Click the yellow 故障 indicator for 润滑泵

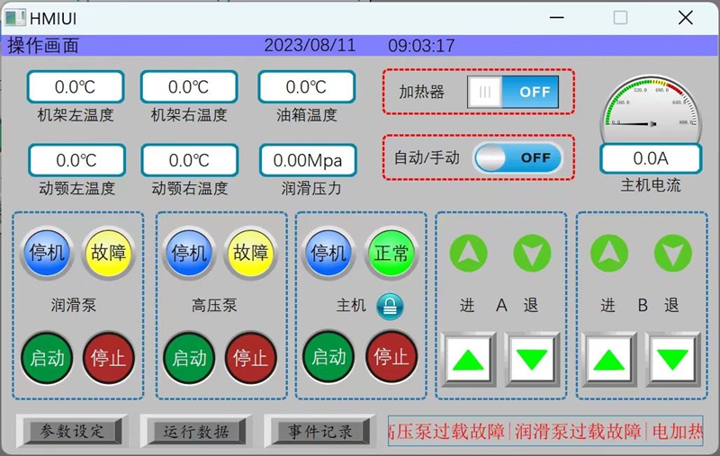pos(109,253)
